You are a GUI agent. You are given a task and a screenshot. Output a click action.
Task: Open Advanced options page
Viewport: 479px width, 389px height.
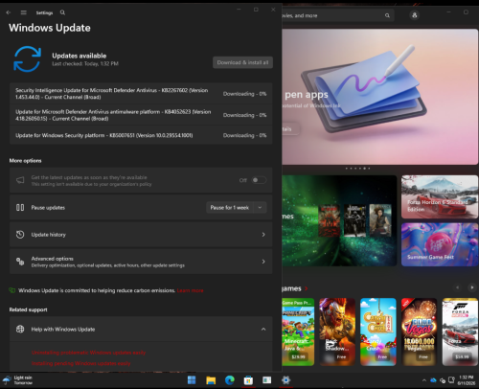(141, 262)
